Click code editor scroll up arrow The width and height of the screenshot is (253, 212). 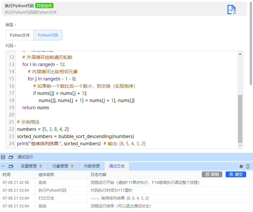click(x=240, y=54)
